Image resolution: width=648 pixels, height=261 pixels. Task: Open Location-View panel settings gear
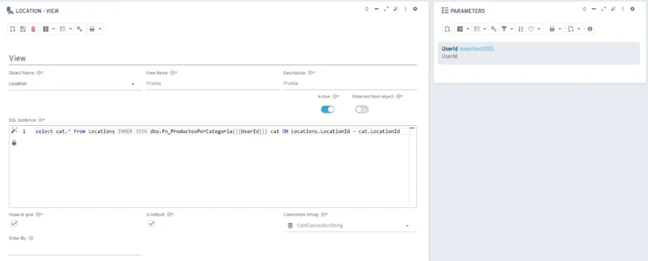tap(415, 9)
